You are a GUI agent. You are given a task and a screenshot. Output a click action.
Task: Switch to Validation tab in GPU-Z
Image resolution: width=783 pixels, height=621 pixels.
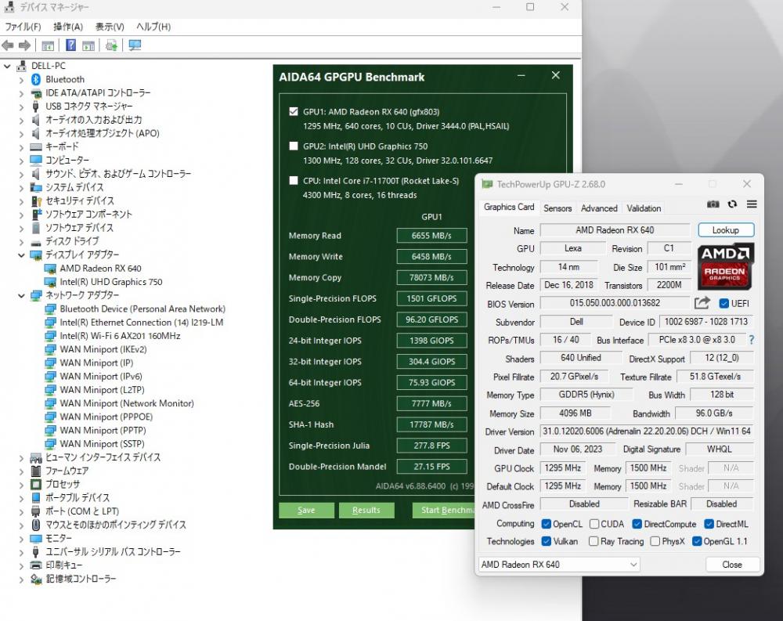pyautogui.click(x=644, y=208)
